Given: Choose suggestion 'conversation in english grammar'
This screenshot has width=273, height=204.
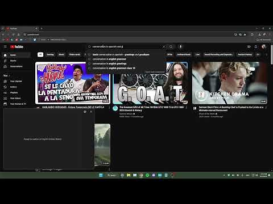Looking at the screenshot, I should pos(125,59).
